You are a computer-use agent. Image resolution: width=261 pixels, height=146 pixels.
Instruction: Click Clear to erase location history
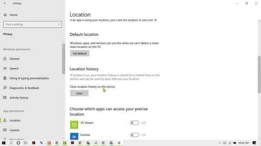[x=79, y=93]
